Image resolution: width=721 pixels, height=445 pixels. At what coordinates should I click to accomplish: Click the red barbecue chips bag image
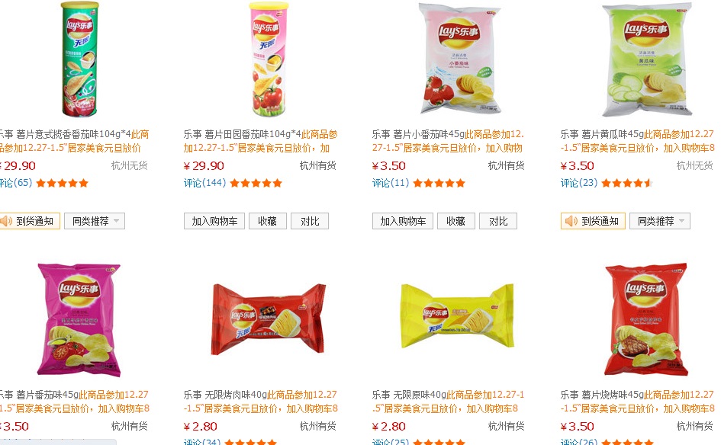click(x=645, y=319)
